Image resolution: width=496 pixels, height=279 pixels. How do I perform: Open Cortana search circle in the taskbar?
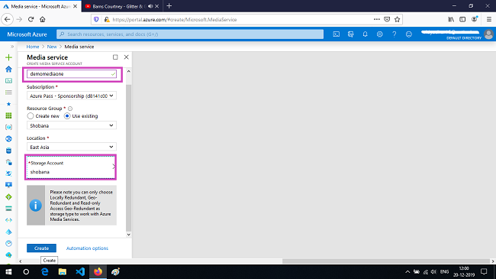26,271
